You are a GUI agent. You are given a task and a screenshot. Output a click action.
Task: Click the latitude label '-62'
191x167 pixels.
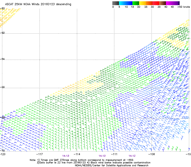[2, 33]
